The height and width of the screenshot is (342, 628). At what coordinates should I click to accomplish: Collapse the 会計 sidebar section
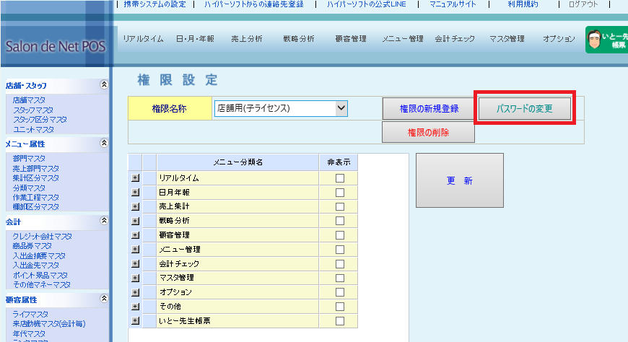click(104, 221)
